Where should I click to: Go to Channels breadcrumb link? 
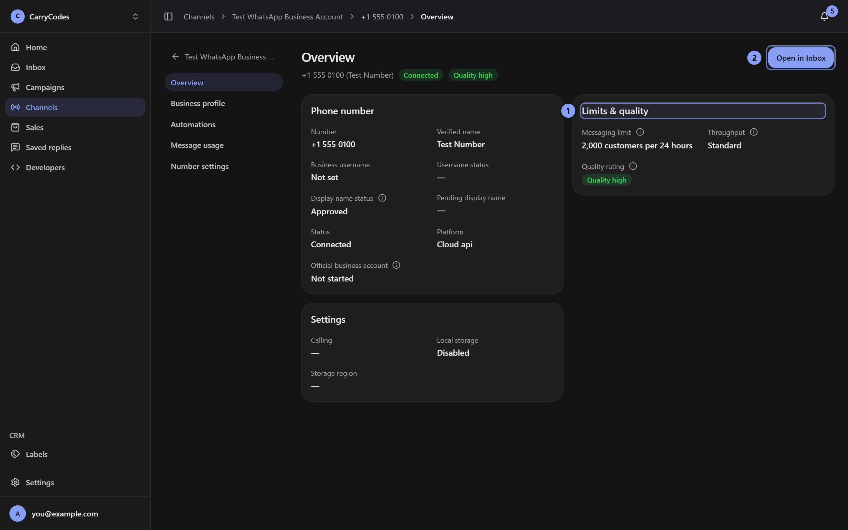pyautogui.click(x=199, y=16)
